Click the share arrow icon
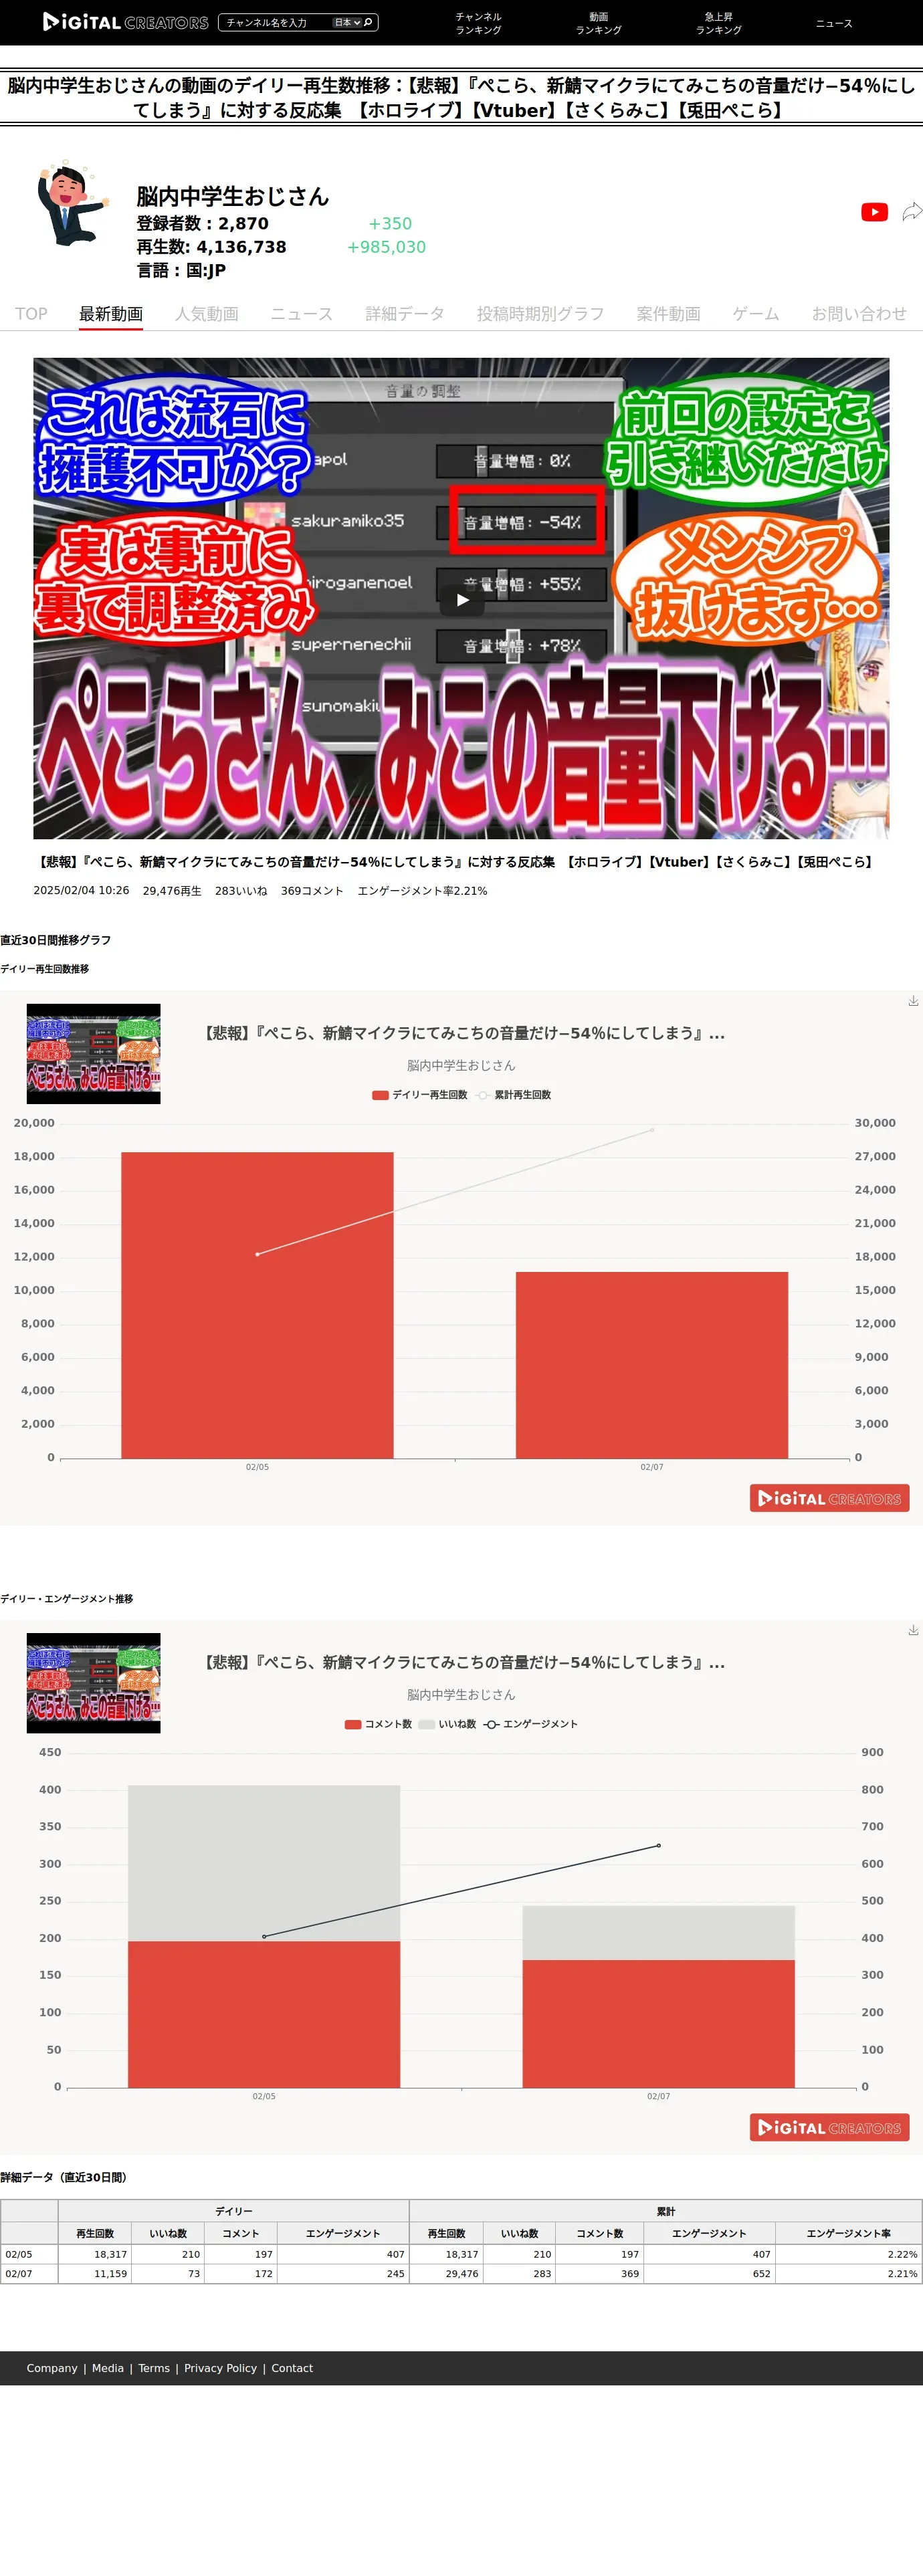 912,212
